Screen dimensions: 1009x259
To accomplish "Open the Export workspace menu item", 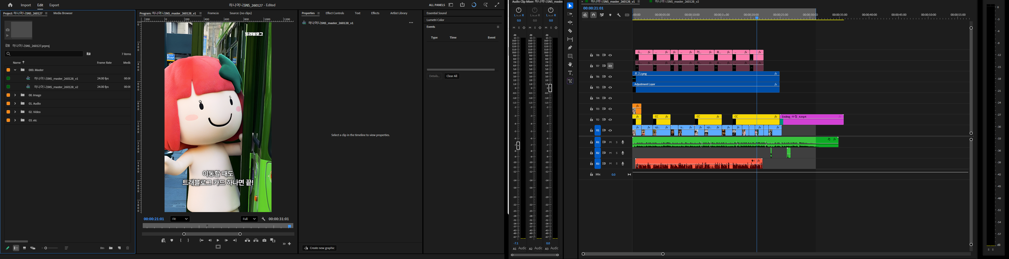I will [x=54, y=5].
